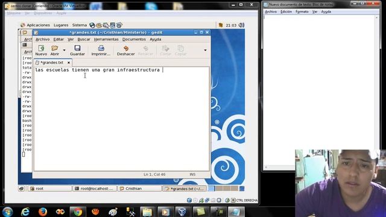Image resolution: width=386 pixels, height=217 pixels.
Task: Click the INS insert mode indicator
Action: pyautogui.click(x=192, y=174)
